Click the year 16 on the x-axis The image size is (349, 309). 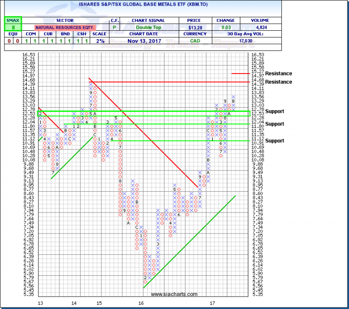142,303
